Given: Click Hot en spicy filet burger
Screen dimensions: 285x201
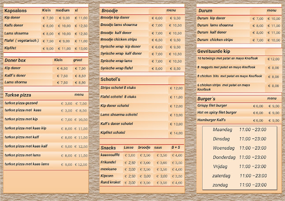Looking at the screenshot, I should pos(217,113).
